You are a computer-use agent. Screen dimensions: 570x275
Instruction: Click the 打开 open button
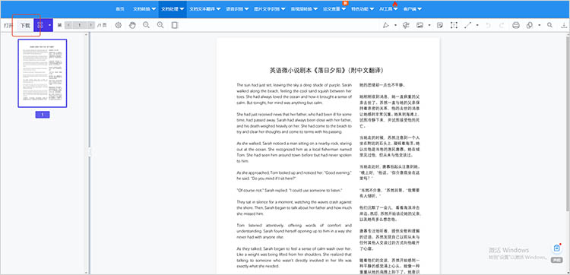pos(8,25)
